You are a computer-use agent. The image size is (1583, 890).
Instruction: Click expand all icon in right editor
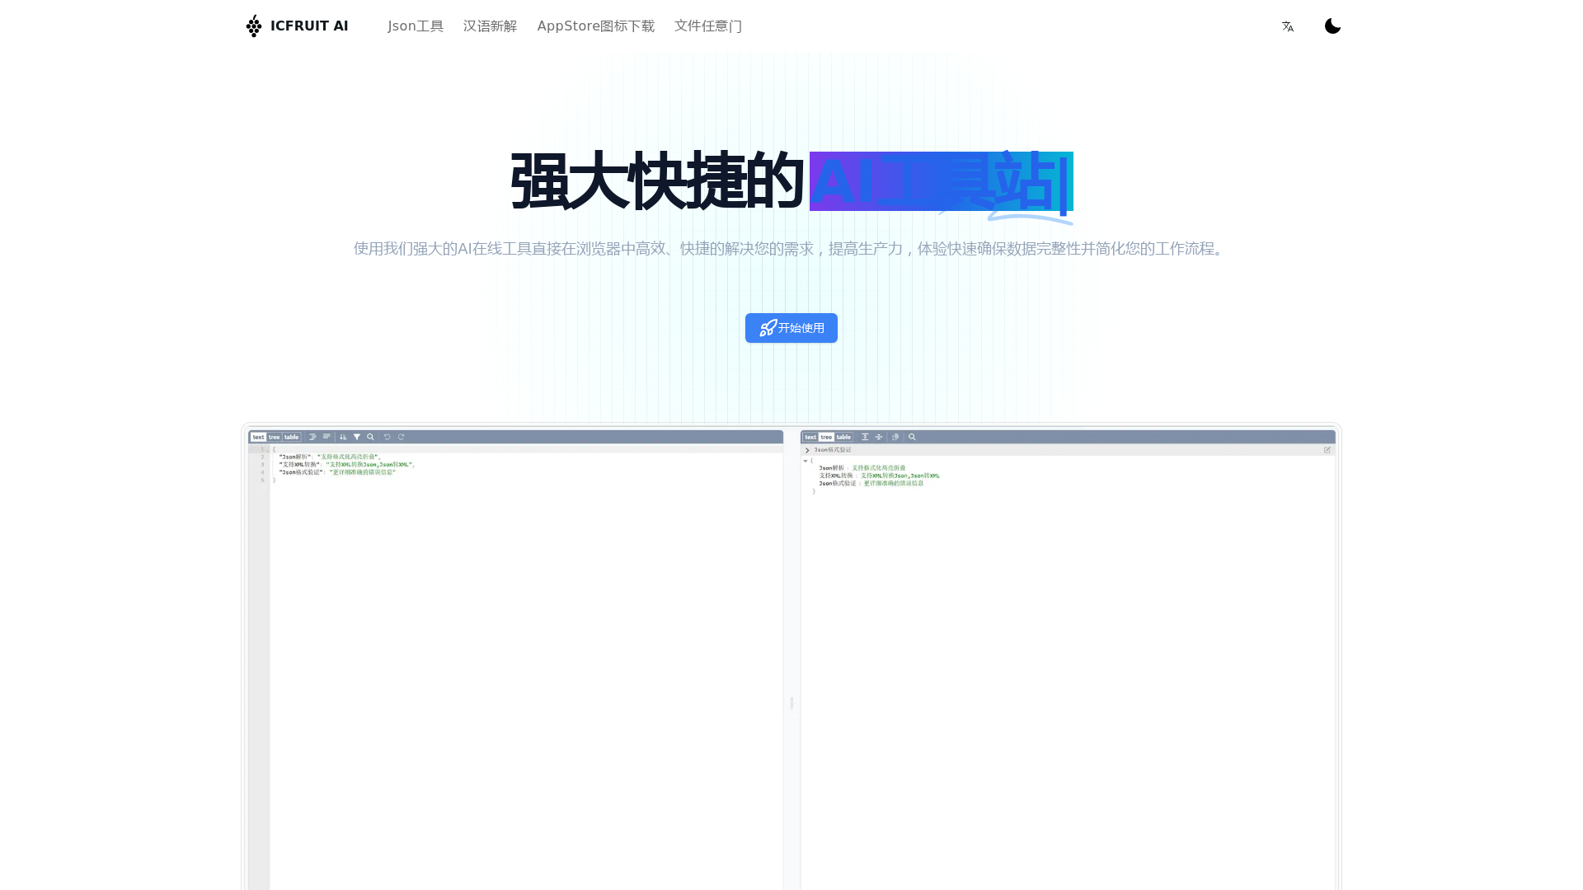tap(865, 437)
